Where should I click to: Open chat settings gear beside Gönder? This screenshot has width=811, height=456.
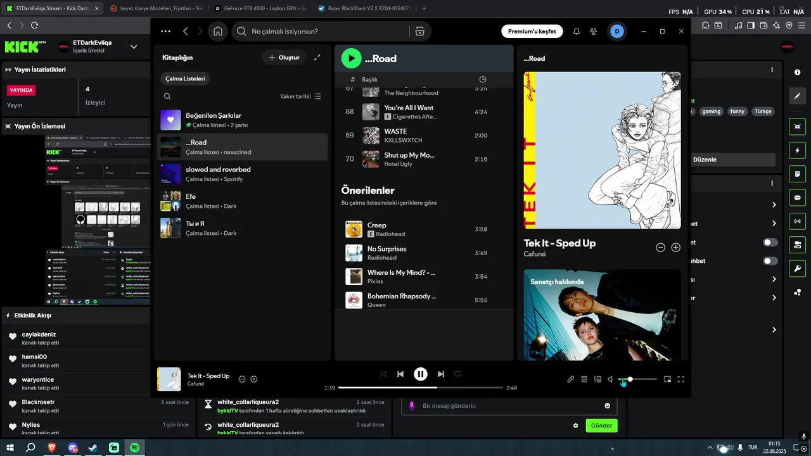[575, 426]
